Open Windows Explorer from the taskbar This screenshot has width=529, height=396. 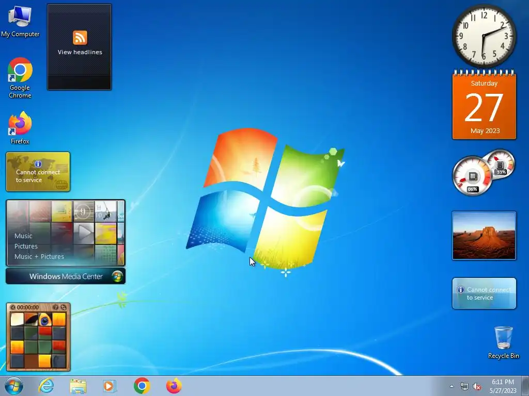click(x=78, y=386)
